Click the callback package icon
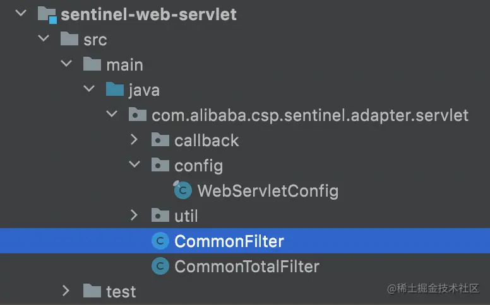Image resolution: width=490 pixels, height=305 pixels. pos(161,140)
